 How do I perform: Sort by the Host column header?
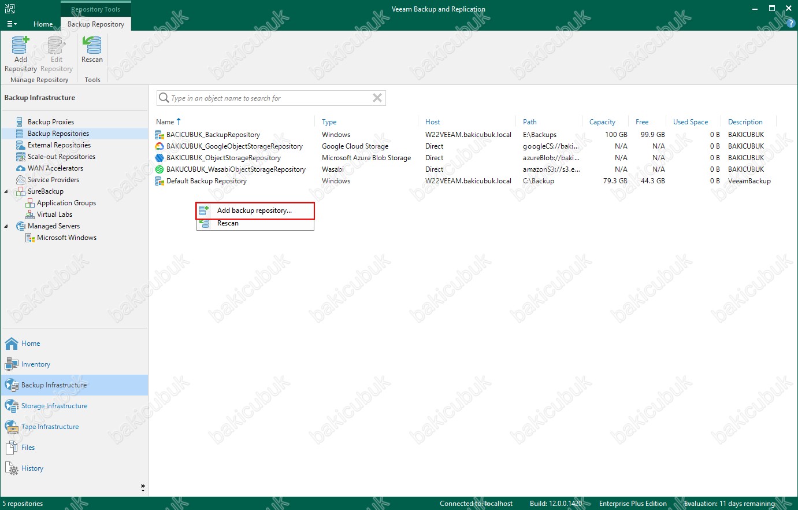pyautogui.click(x=433, y=122)
